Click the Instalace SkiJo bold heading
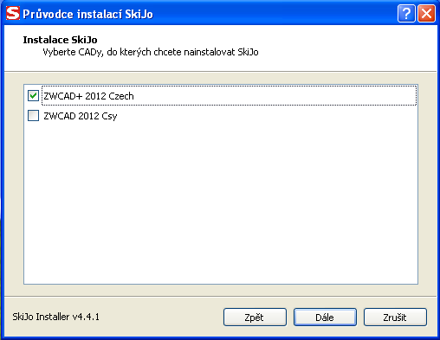440x340 pixels. [x=60, y=40]
